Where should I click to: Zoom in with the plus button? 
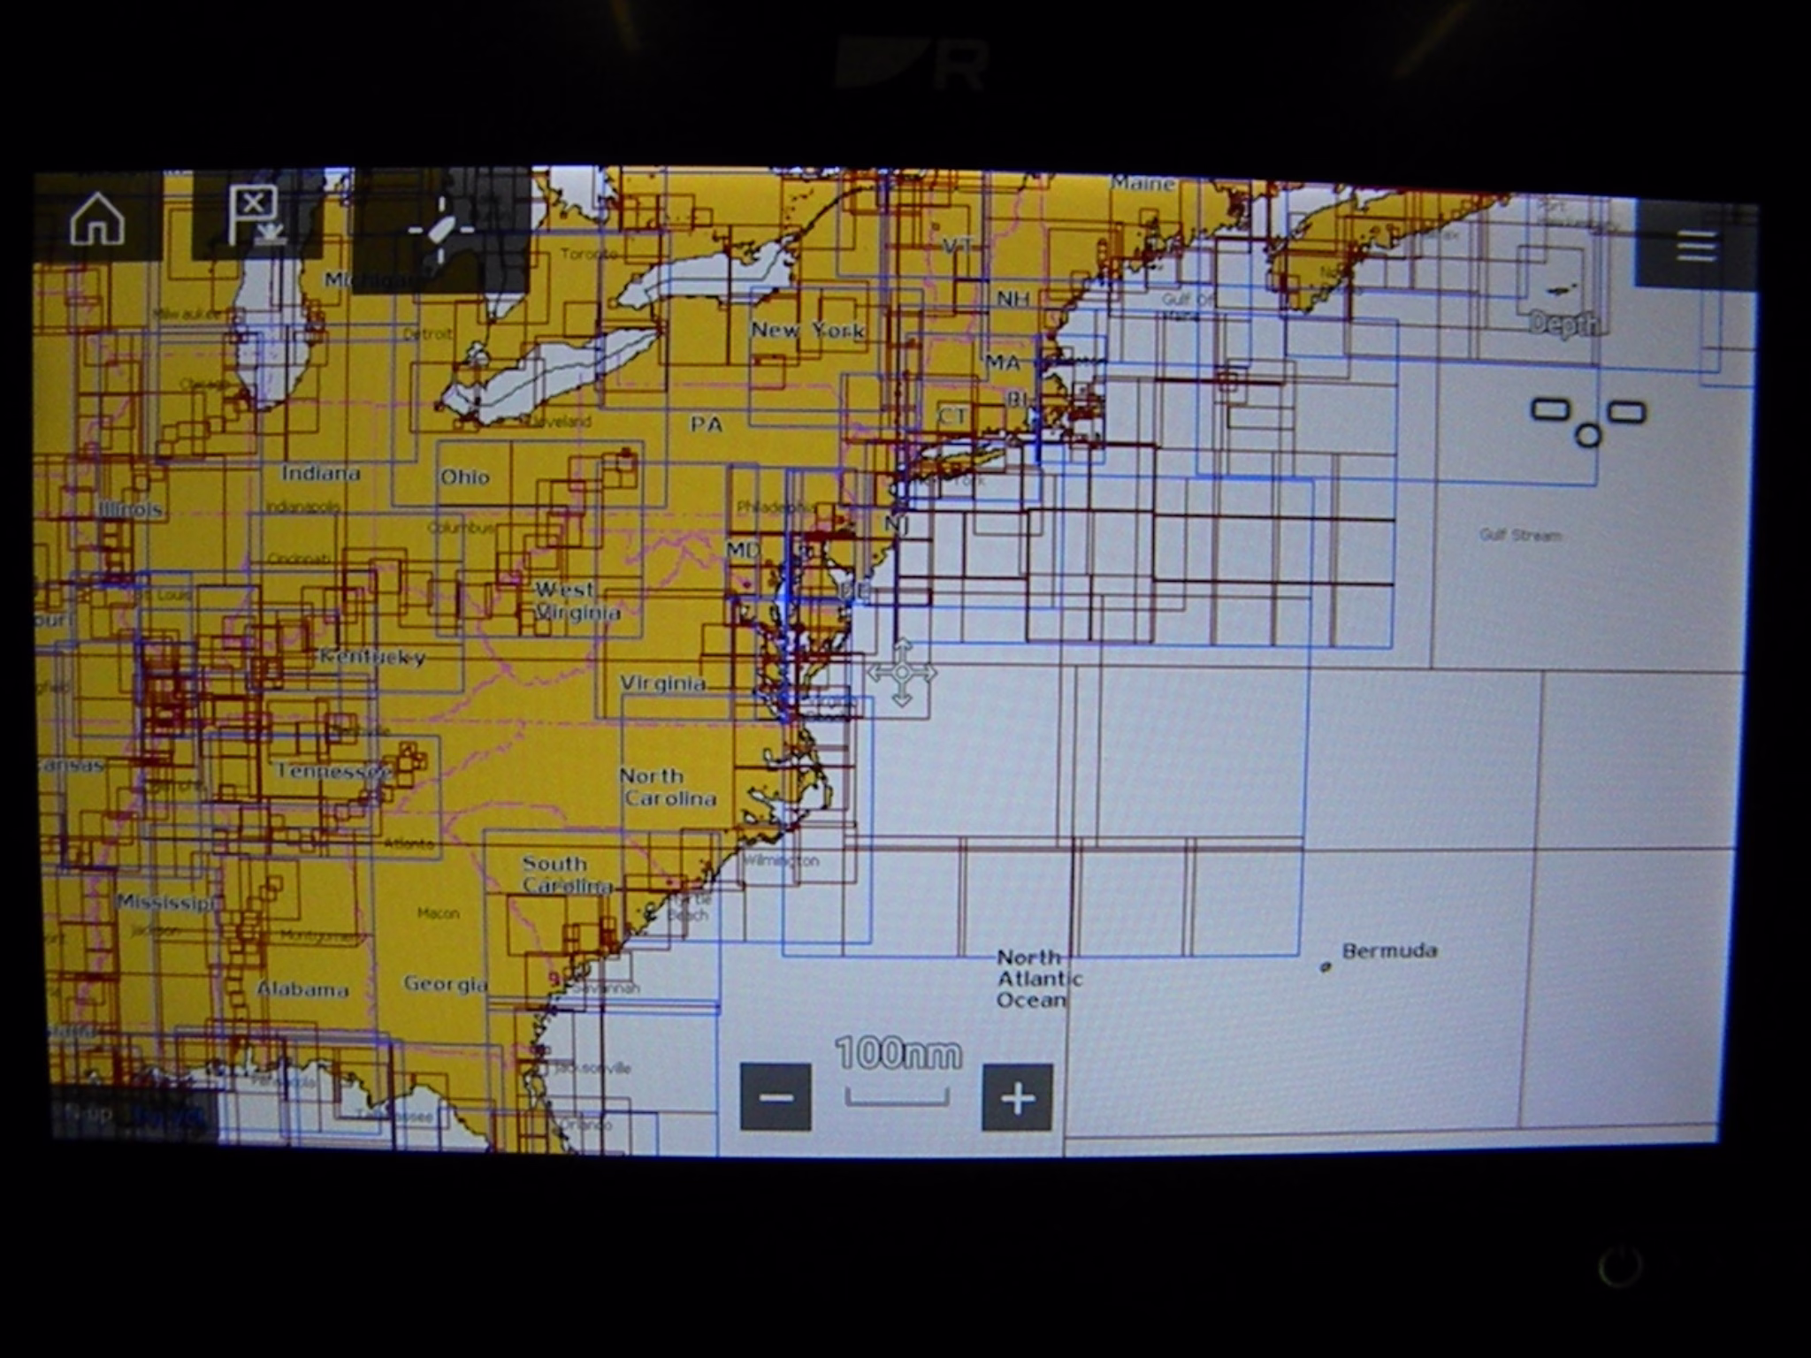tap(1017, 1097)
